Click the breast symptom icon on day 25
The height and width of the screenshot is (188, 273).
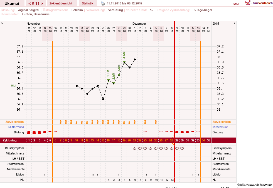click(x=156, y=148)
